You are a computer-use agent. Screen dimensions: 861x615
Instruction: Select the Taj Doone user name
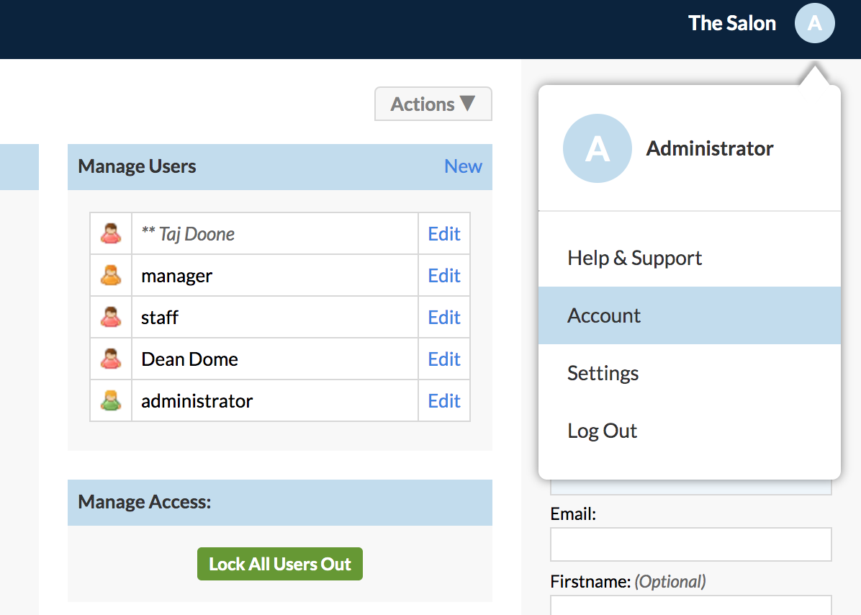[x=188, y=234]
